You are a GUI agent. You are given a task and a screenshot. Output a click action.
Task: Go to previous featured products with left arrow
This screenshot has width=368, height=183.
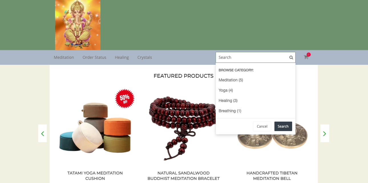(43, 133)
